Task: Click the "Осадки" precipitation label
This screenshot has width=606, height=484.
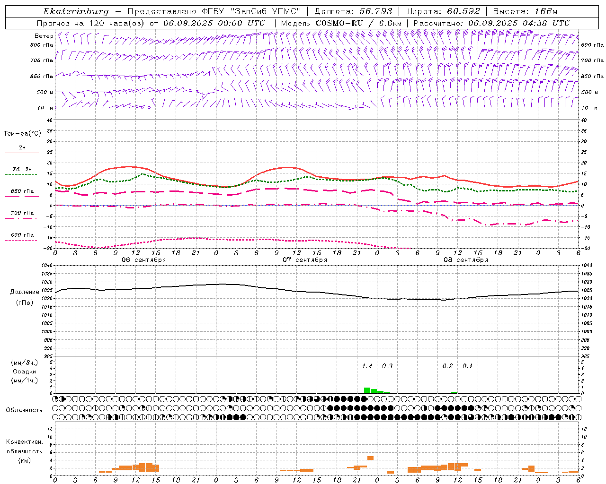Action: click(25, 372)
